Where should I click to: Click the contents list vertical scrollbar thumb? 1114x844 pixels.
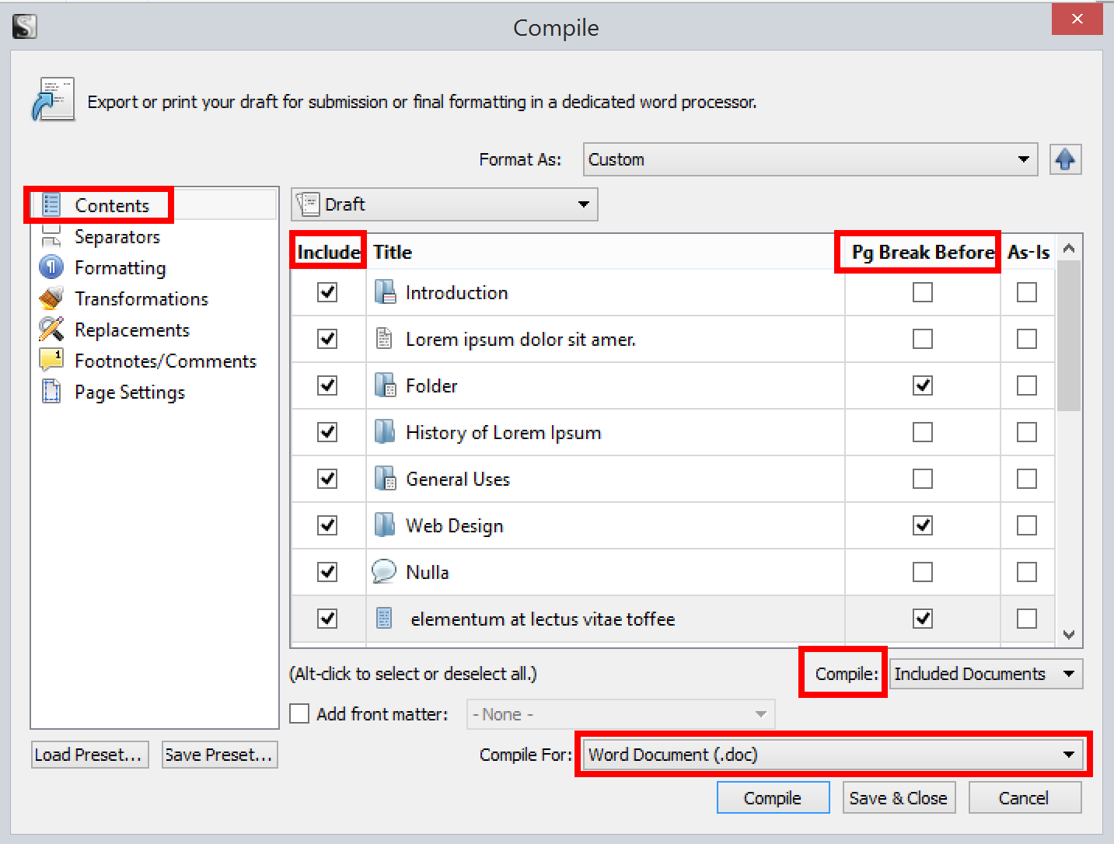(x=1069, y=336)
